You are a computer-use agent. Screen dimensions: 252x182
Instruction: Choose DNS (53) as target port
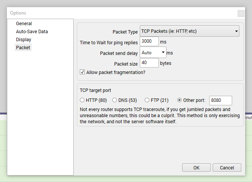pos(115,100)
